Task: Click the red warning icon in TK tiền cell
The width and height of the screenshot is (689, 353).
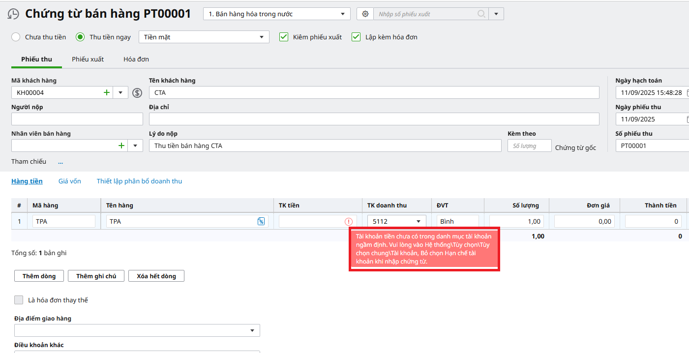Action: [x=349, y=222]
